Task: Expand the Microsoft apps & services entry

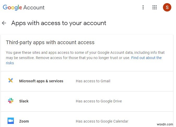Action: click(x=41, y=81)
